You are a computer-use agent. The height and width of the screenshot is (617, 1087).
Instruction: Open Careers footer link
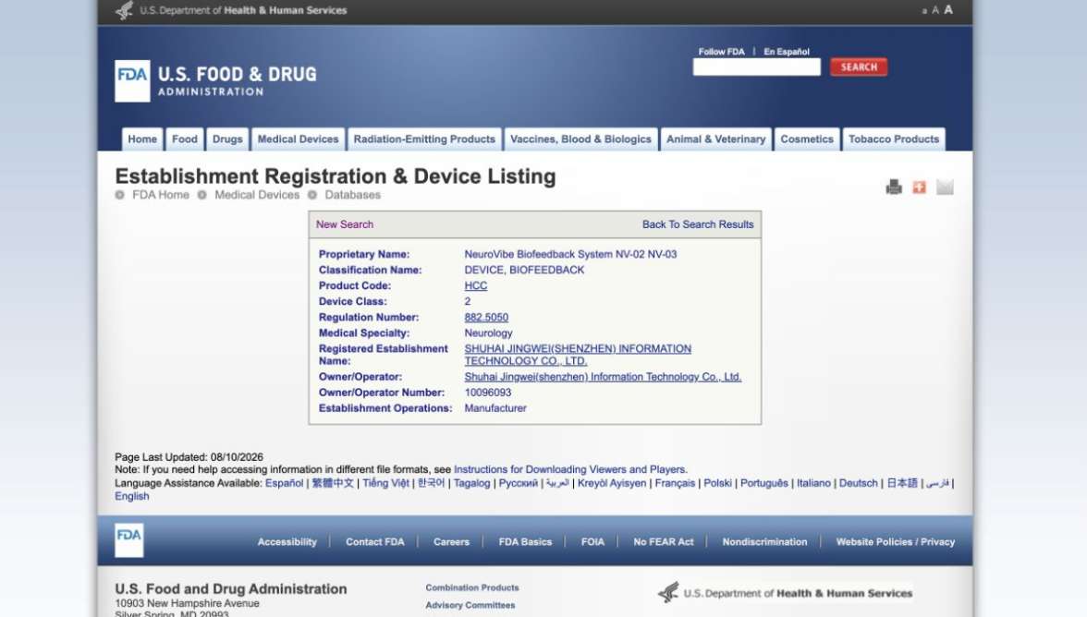451,542
